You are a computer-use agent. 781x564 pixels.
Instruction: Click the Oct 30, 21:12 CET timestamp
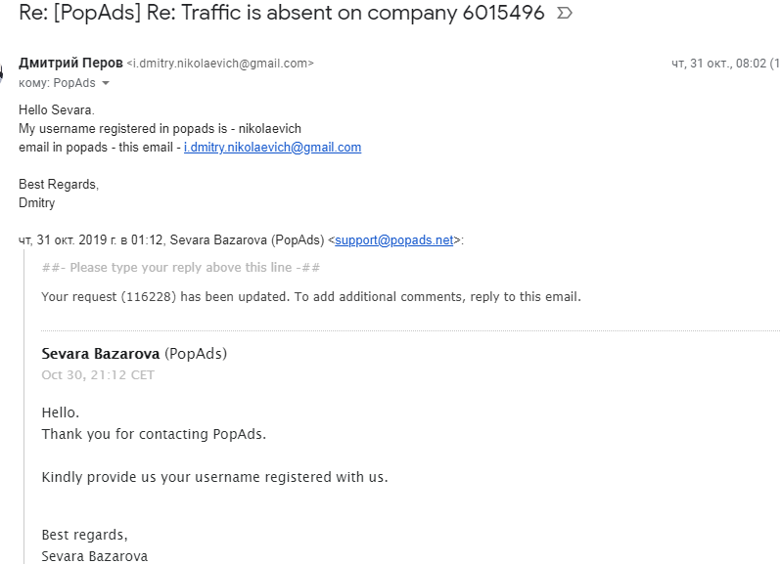[98, 375]
